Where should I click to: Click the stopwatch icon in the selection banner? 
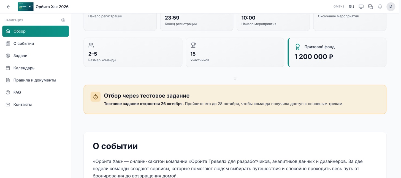click(x=96, y=97)
